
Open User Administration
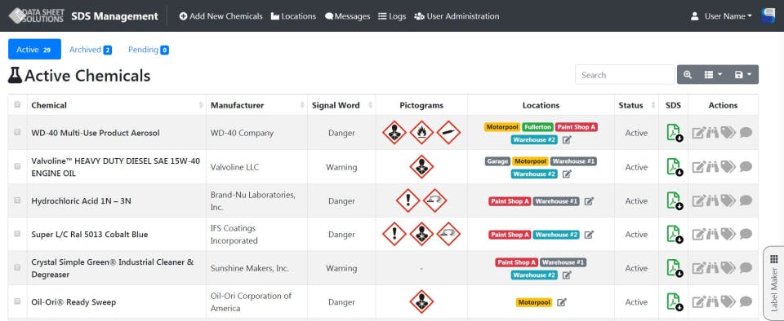pyautogui.click(x=457, y=16)
